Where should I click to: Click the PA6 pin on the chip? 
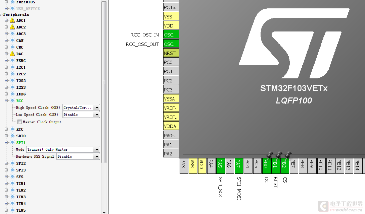[x=230, y=166]
